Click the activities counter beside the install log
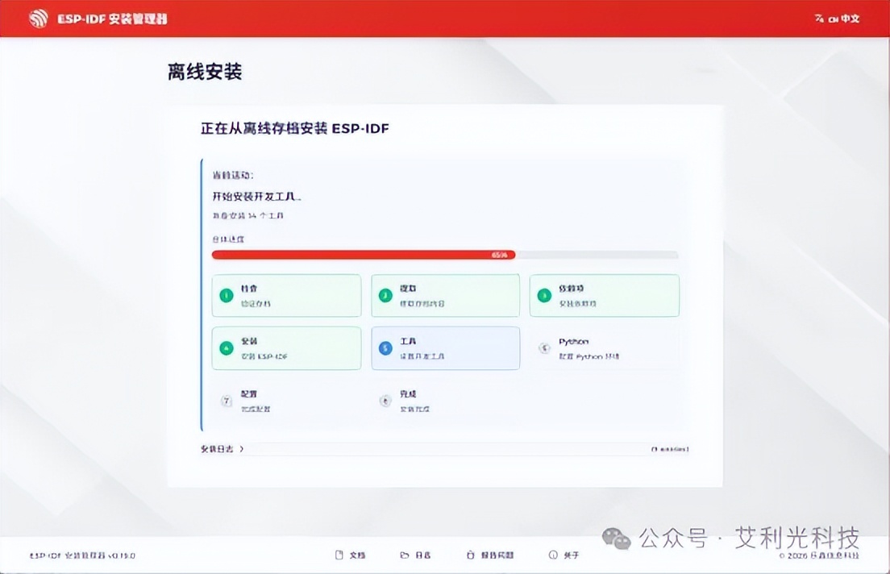The height and width of the screenshot is (574, 890). point(671,449)
